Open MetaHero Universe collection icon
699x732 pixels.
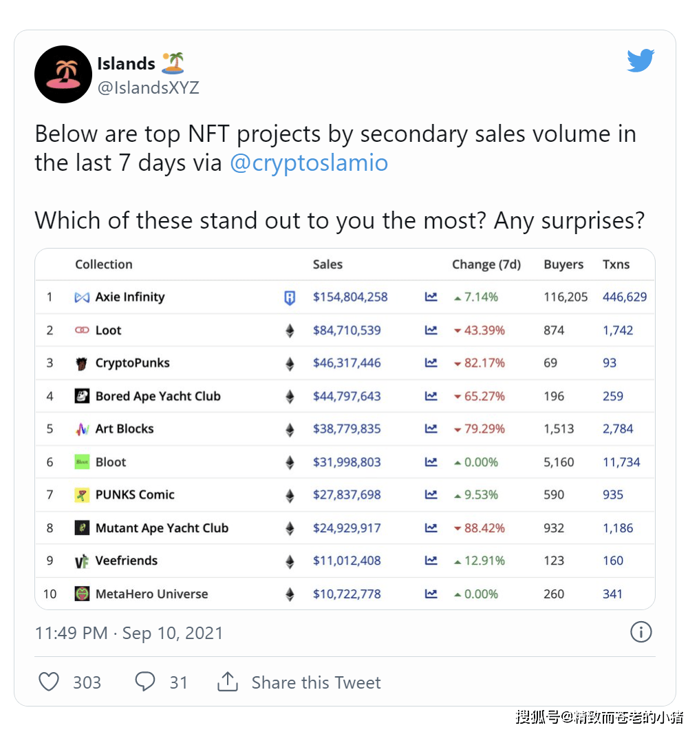point(82,594)
